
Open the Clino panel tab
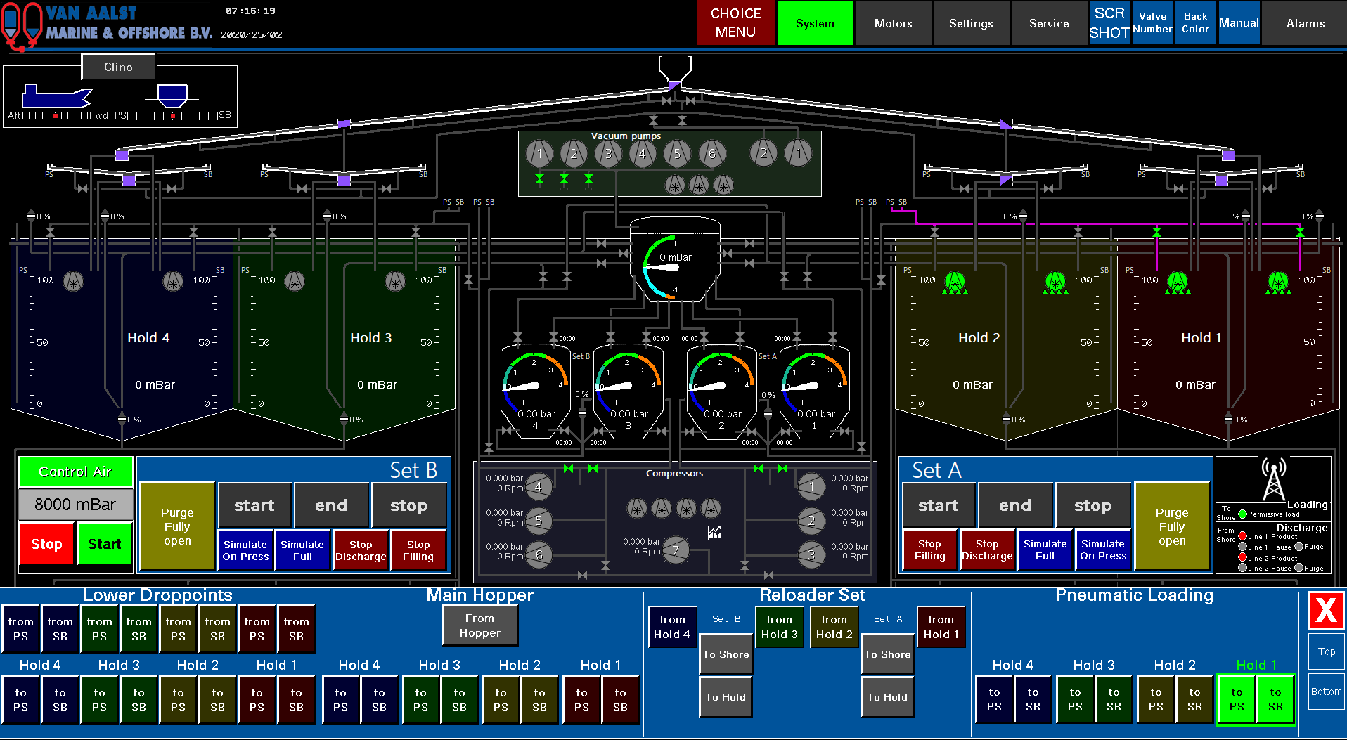click(118, 67)
